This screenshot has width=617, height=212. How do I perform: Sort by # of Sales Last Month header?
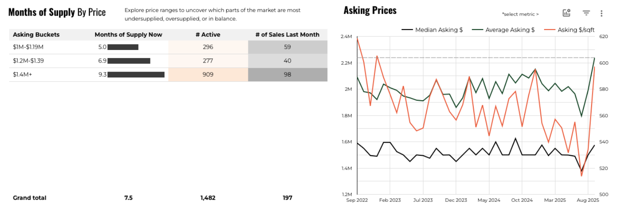pos(287,35)
